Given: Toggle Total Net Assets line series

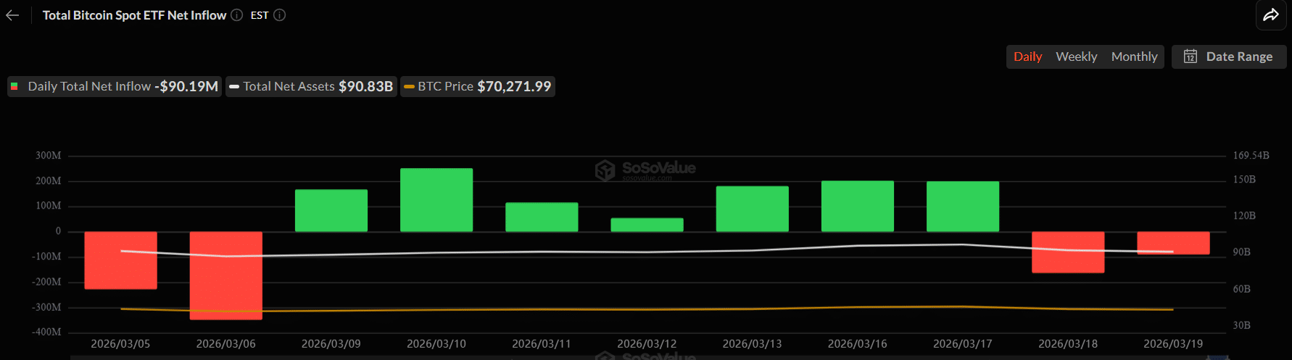Looking at the screenshot, I should (x=311, y=87).
